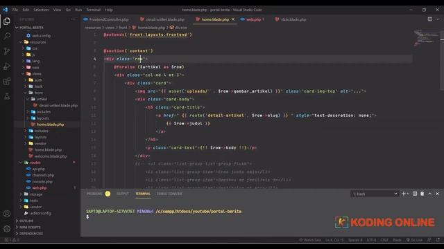Open the '1: bash' terminal selector
The image size is (444, 249).
click(x=375, y=194)
